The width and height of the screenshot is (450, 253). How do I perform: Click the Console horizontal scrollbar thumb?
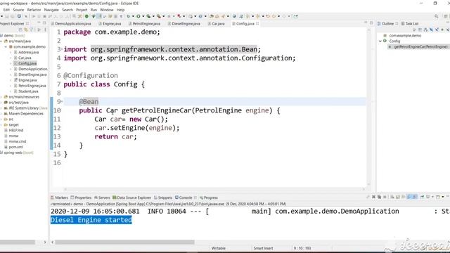(125, 242)
